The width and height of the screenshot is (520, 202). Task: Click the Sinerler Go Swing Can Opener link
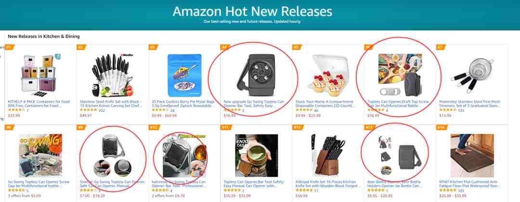point(112,184)
